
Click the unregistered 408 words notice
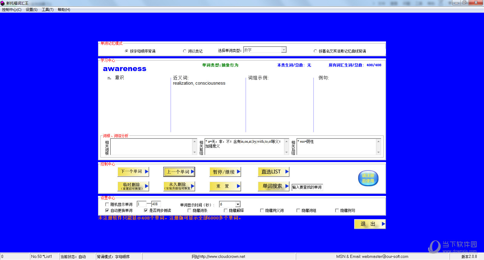170,218
